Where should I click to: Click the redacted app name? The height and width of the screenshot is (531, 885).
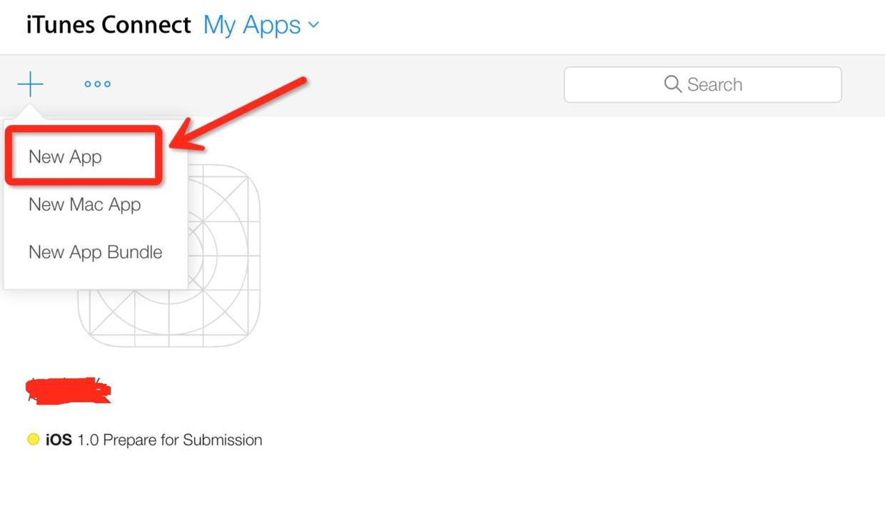pyautogui.click(x=68, y=388)
